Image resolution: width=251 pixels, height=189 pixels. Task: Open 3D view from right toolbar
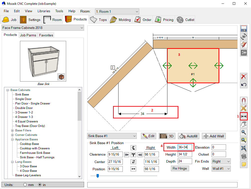[244, 37]
